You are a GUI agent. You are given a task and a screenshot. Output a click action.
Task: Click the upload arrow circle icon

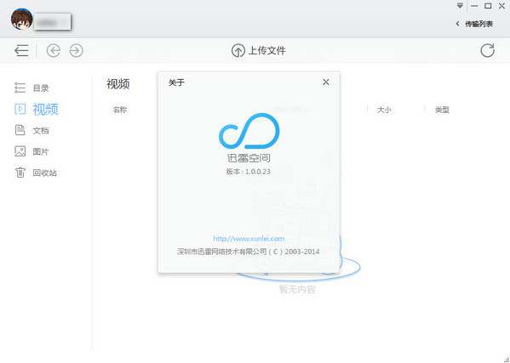pos(238,51)
